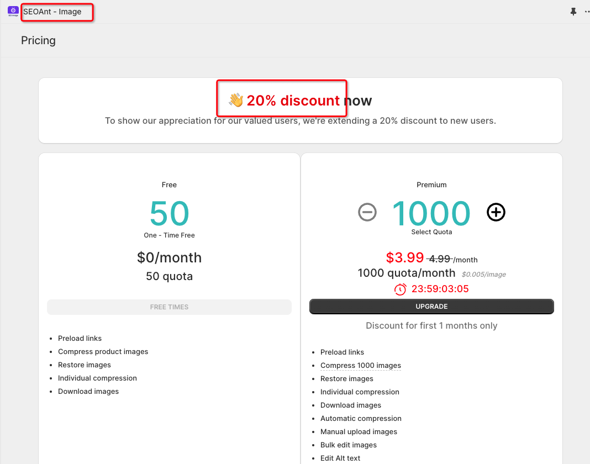Open the more options ellipsis menu

tap(587, 12)
